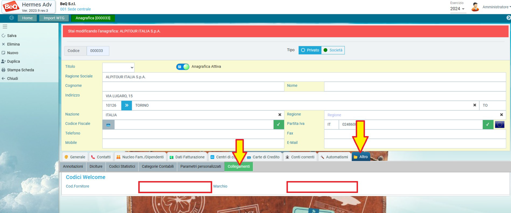Open the Automatismi tab
Viewport: 511px width, 213px height.
coord(334,157)
